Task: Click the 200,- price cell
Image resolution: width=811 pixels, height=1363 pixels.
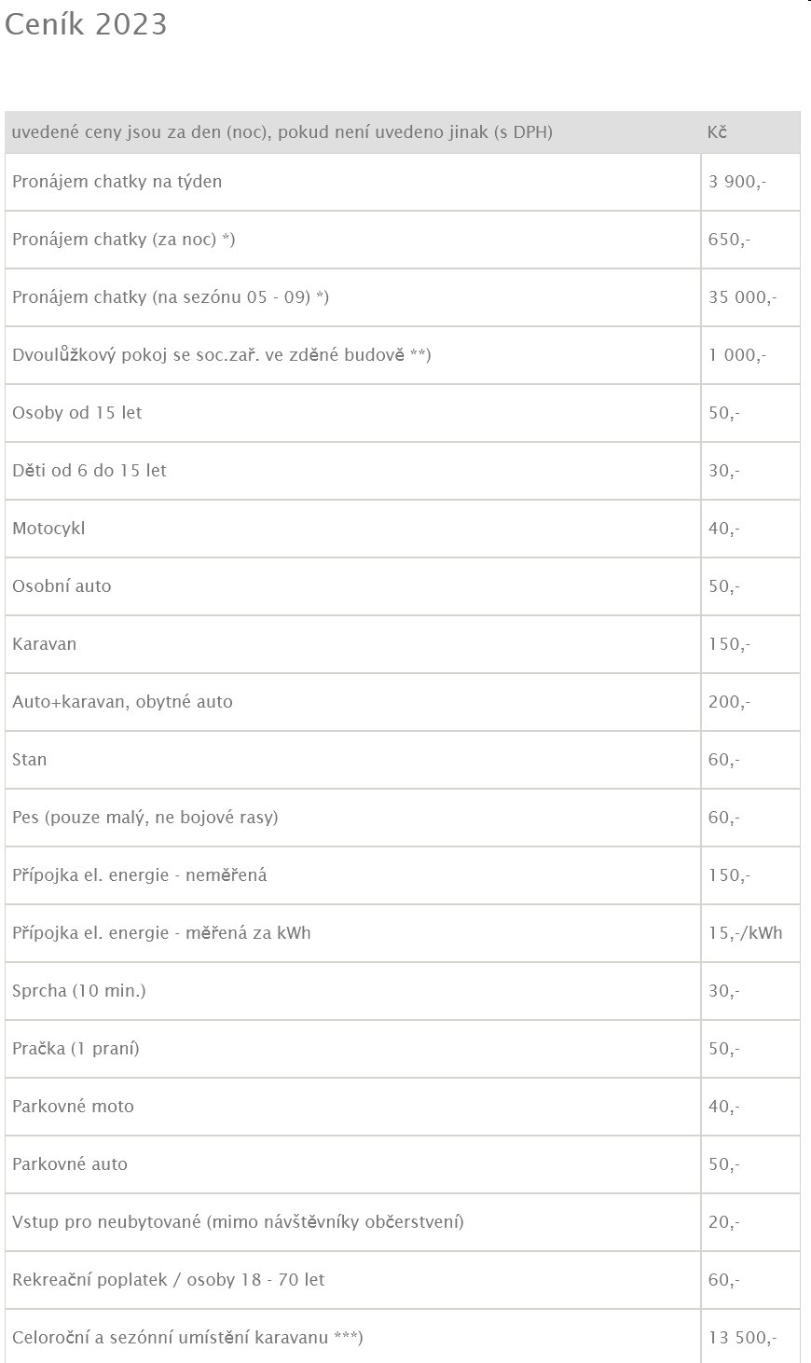Action: pyautogui.click(x=750, y=702)
